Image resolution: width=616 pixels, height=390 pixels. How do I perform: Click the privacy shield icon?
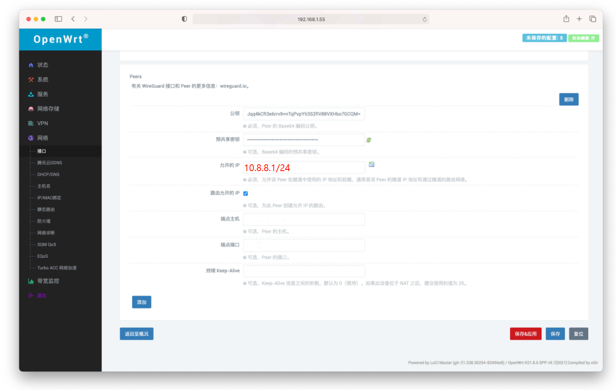[184, 19]
